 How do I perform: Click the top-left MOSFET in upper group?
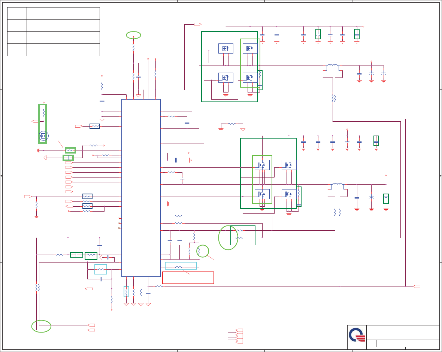pyautogui.click(x=226, y=48)
